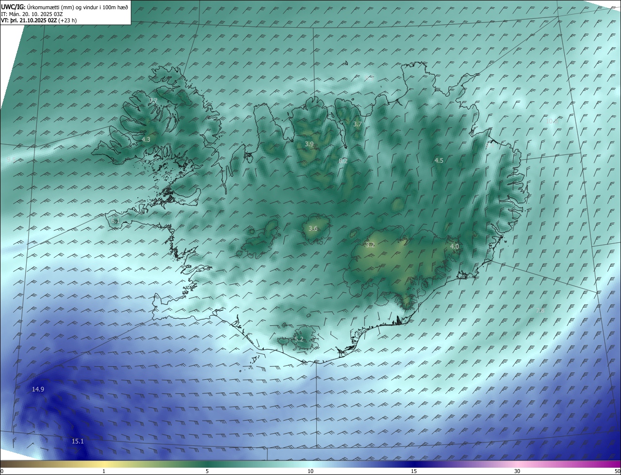Click the 3.7 value on the map
The width and height of the screenshot is (621, 475).
point(358,124)
